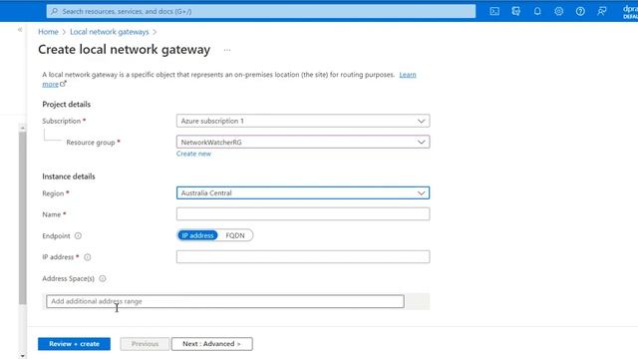
Task: Open the portal settings gear
Action: coord(559,11)
